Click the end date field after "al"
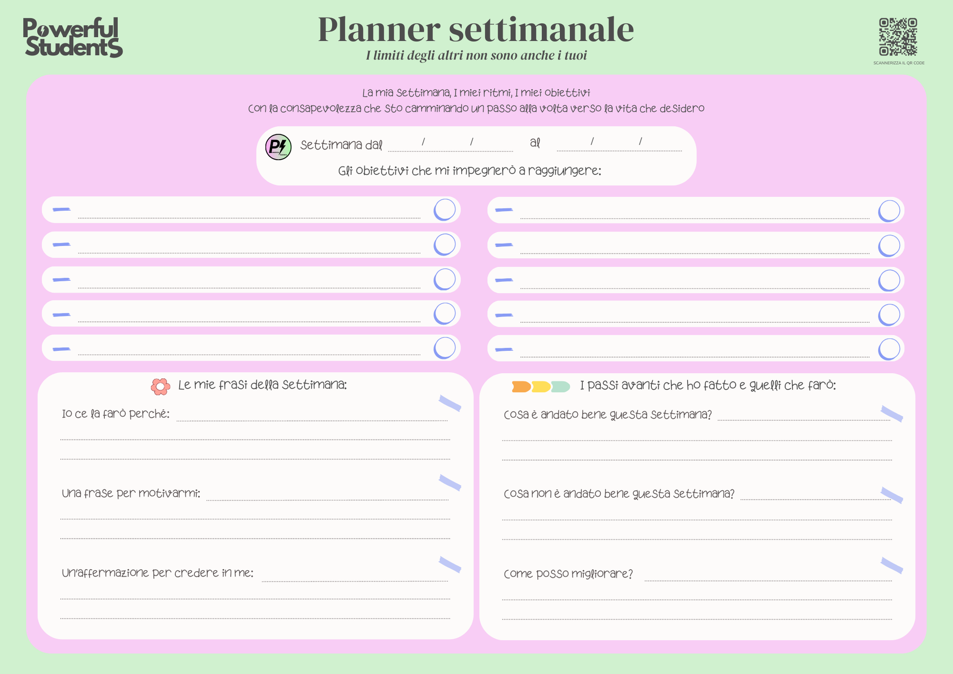Screen dimensions: 953x674 (619, 145)
